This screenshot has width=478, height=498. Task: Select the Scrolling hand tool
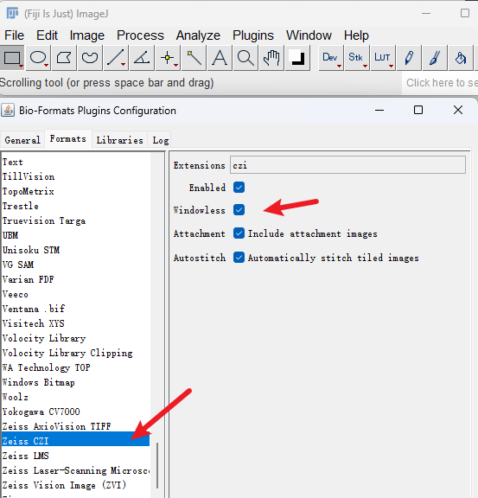[271, 57]
